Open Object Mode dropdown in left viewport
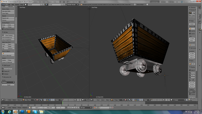The image size is (202, 114). click(29, 100)
